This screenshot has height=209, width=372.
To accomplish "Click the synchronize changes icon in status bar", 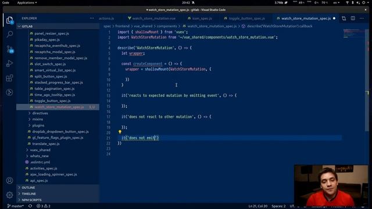I will click(30, 206).
